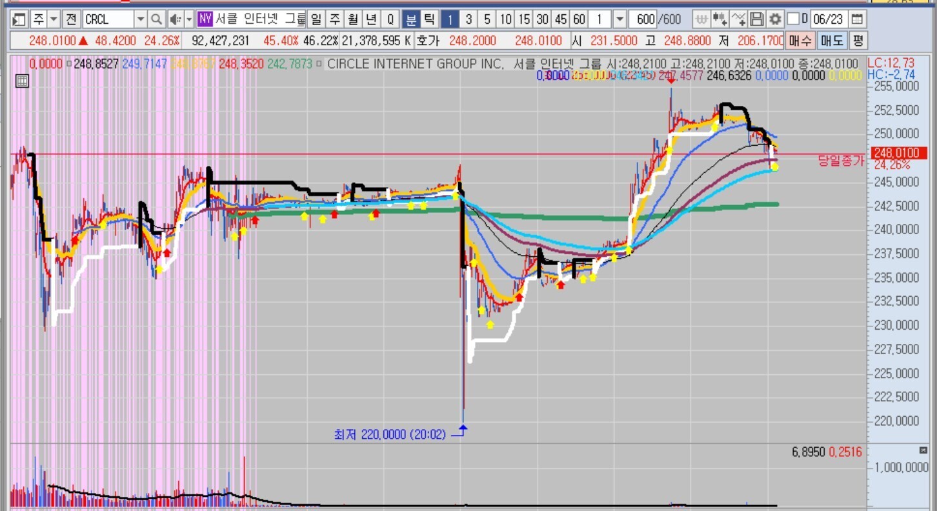Open the custom interval dropdown arrow
Viewport: 937px width, 511px height.
tap(620, 19)
